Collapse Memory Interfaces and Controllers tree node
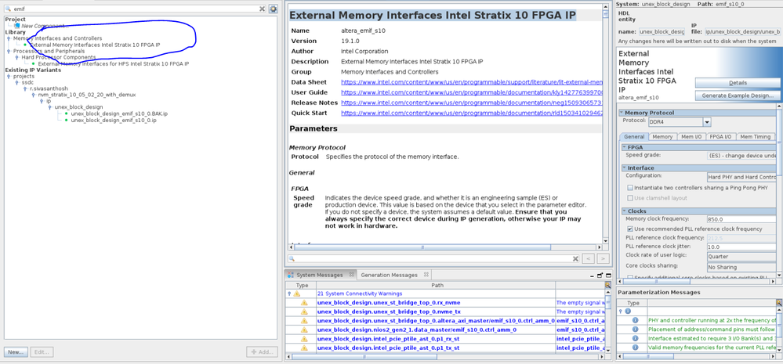 [x=9, y=38]
